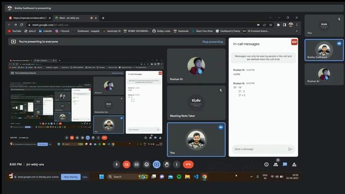Mute the microphone in the Meet controls
Viewport: 345px width, 194px height.
click(x=116, y=164)
